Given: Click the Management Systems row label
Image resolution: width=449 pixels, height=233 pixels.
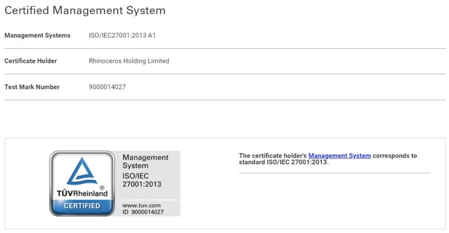Looking at the screenshot, I should 38,35.
